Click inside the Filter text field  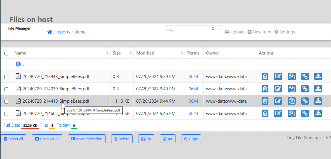coord(187,30)
